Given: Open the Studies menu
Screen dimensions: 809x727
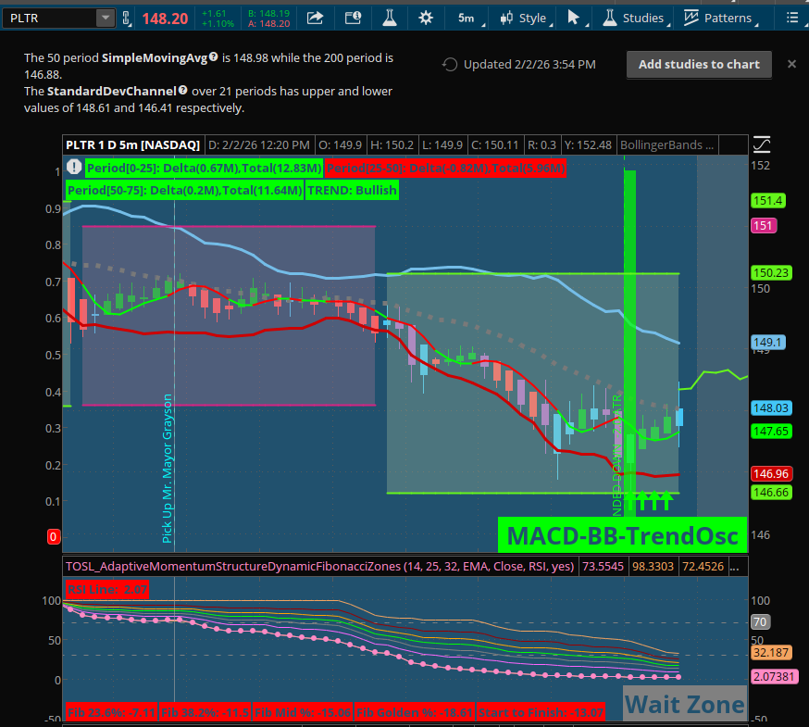Looking at the screenshot, I should tap(633, 18).
